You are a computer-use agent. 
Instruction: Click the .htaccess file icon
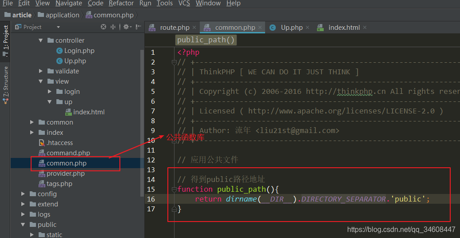42,143
